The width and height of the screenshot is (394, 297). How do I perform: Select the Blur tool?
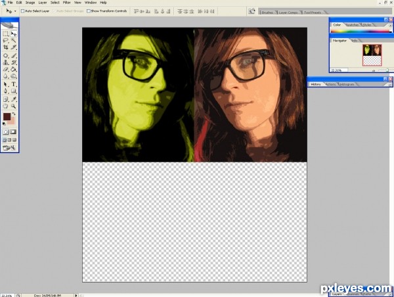[x=6, y=76]
